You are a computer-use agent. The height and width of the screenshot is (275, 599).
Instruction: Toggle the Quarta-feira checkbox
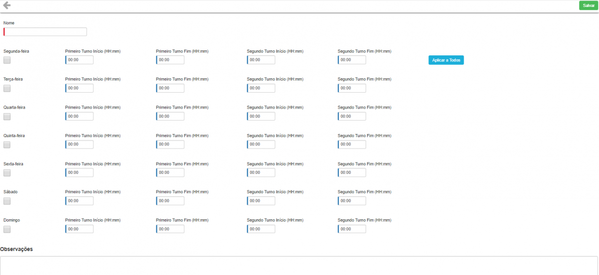7,117
